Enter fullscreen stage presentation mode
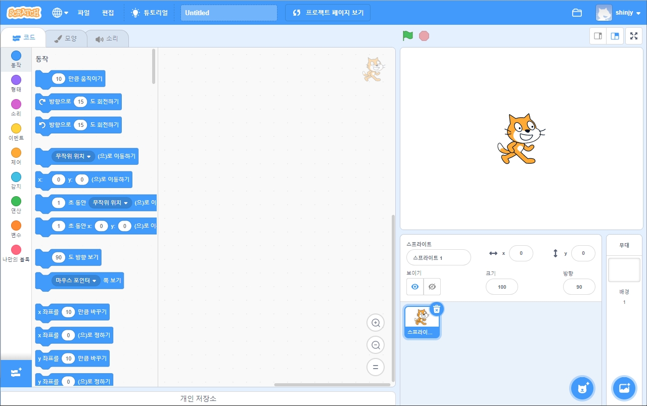Image resolution: width=647 pixels, height=406 pixels. [x=633, y=36]
